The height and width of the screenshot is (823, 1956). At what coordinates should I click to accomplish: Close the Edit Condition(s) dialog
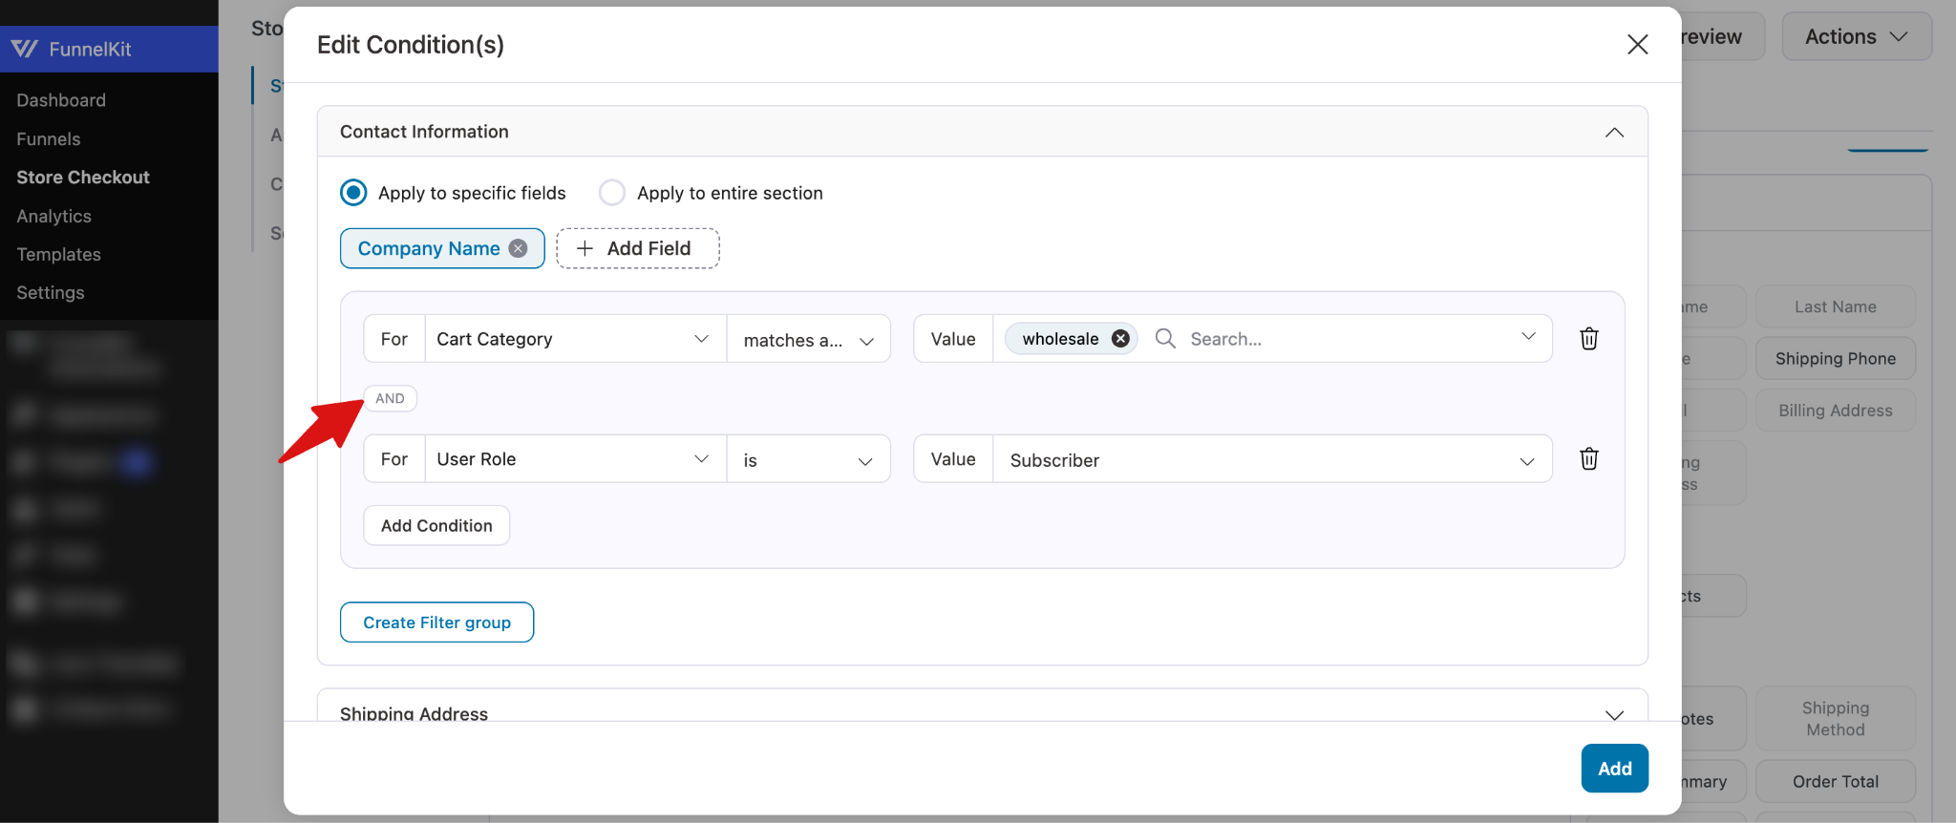click(1637, 45)
